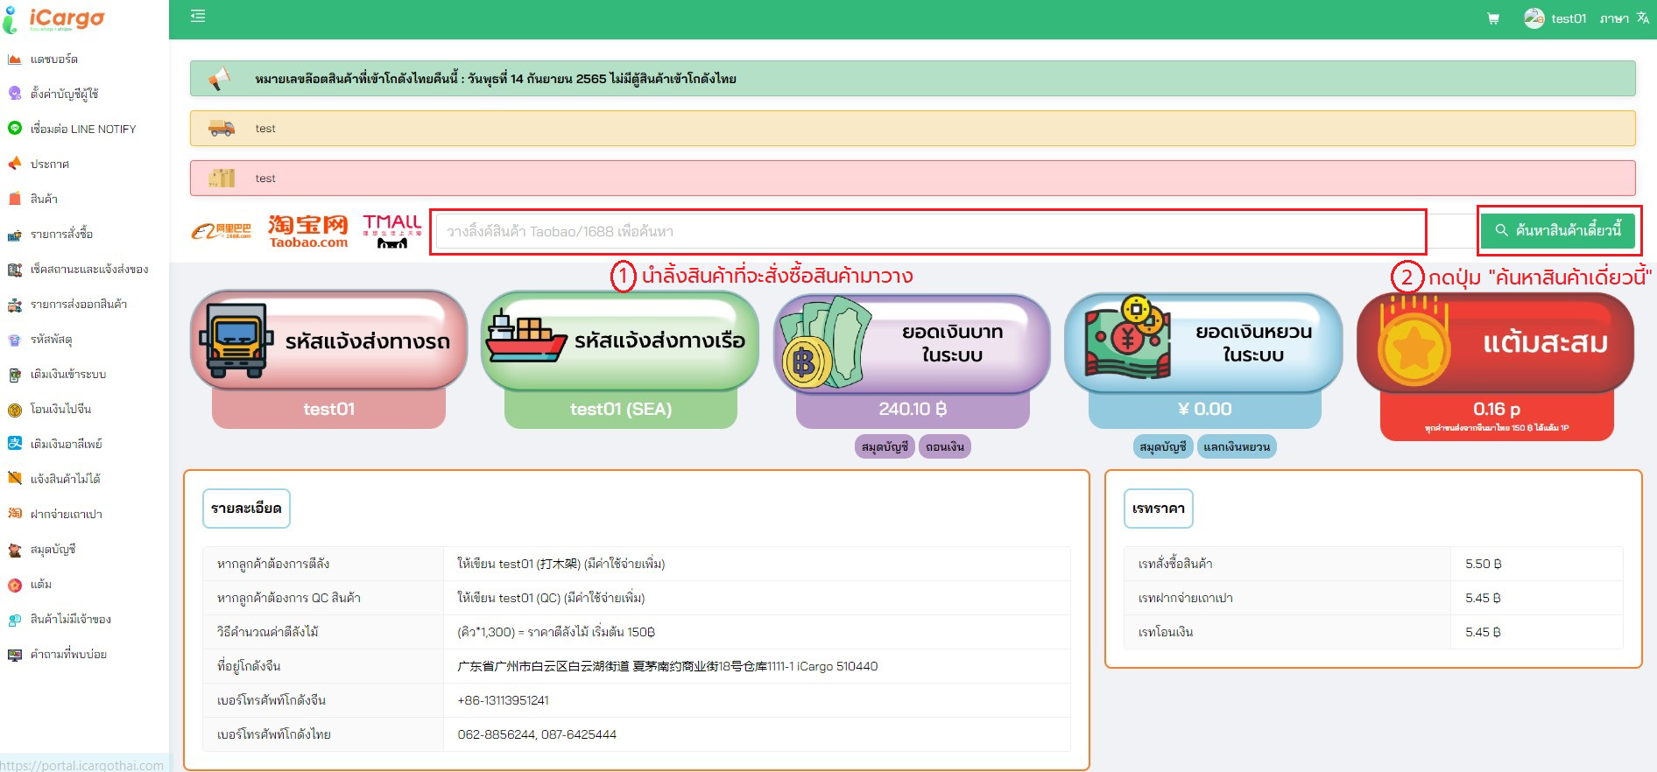The width and height of the screenshot is (1657, 772).
Task: Click the box icon in pink banner
Action: pos(222,179)
